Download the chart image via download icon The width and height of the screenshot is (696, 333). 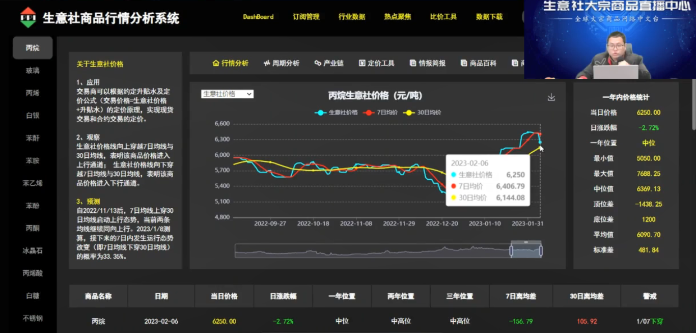(551, 97)
